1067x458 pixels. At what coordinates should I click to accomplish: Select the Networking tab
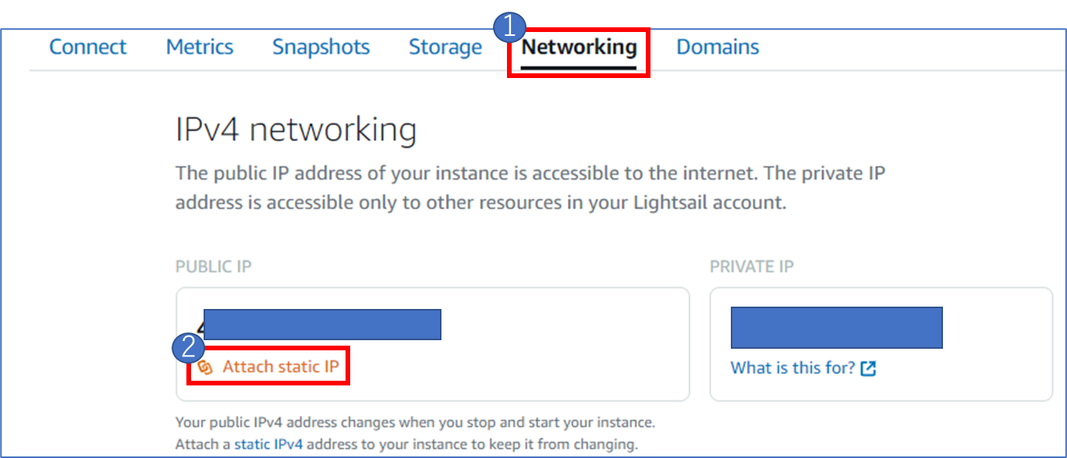pos(579,47)
